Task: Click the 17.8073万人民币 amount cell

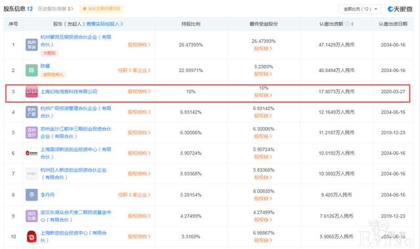Action: [337, 92]
